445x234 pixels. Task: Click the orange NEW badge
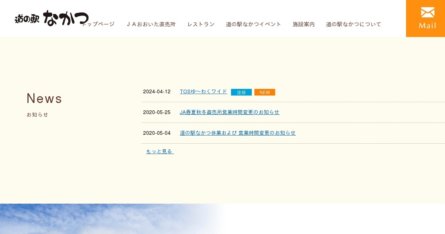tap(265, 92)
